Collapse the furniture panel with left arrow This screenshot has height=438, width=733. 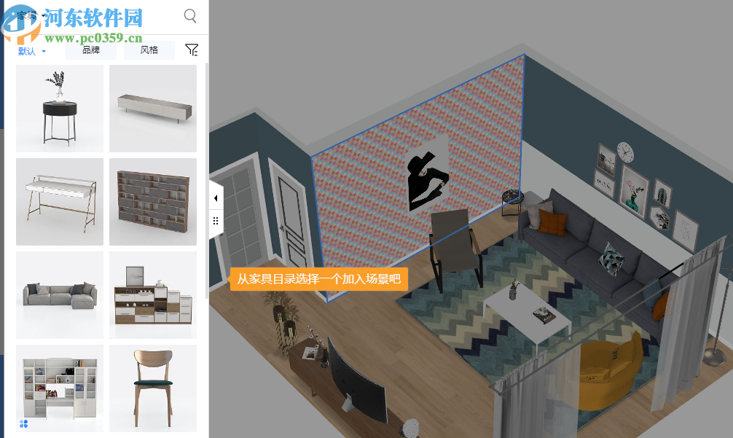216,198
